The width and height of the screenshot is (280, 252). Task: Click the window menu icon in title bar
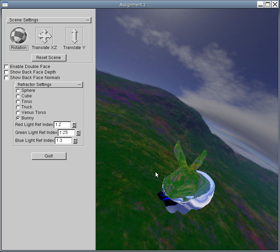pos(5,4)
